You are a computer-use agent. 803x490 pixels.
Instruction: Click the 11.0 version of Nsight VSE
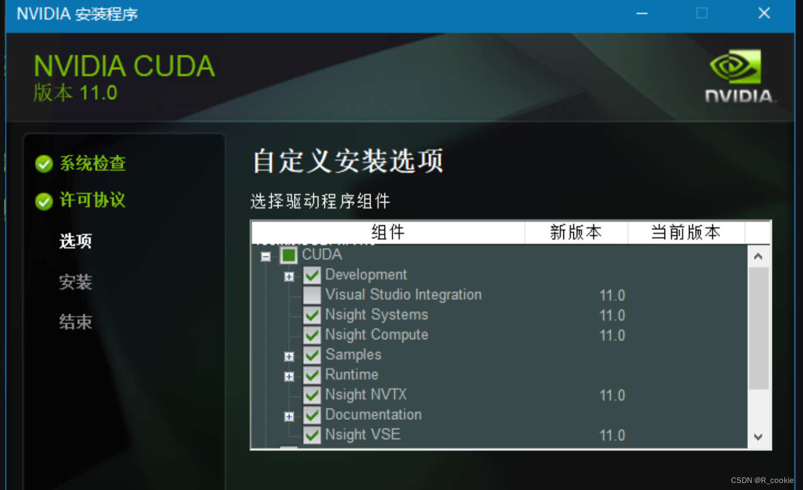point(612,435)
